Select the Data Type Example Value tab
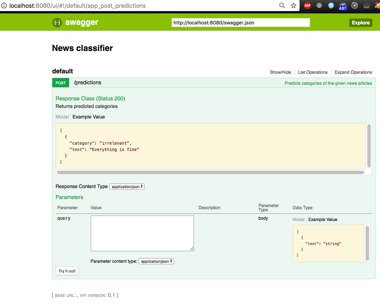 (323, 219)
